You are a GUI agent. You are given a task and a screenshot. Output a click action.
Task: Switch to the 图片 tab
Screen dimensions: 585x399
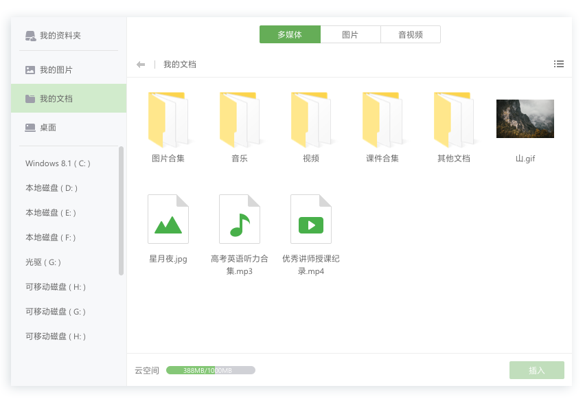[350, 34]
